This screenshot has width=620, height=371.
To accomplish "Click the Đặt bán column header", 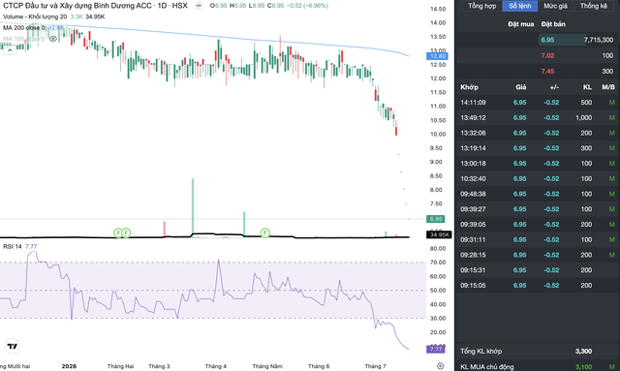I will click(553, 24).
